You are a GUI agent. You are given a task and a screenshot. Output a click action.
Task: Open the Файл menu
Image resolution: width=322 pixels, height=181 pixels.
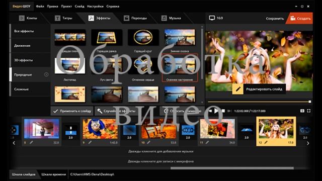[40, 7]
